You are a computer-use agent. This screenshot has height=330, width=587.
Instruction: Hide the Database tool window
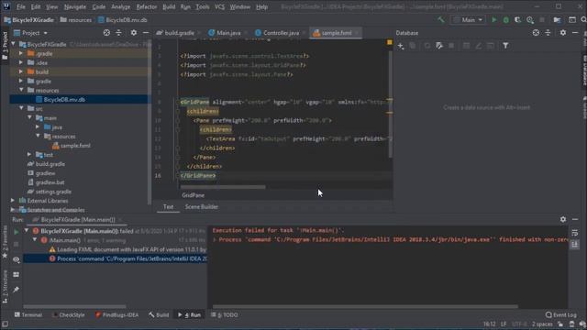pos(575,33)
